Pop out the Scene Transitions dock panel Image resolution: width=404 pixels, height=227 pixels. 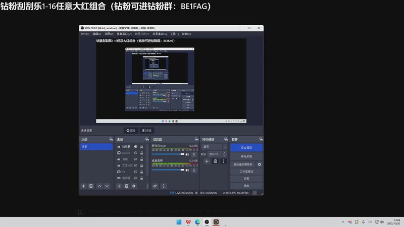(x=226, y=139)
